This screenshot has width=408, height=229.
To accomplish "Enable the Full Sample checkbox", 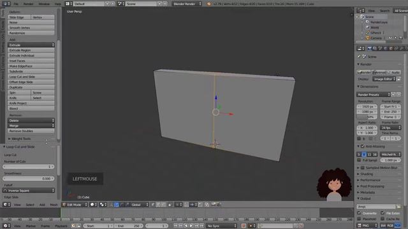I will tap(359, 160).
